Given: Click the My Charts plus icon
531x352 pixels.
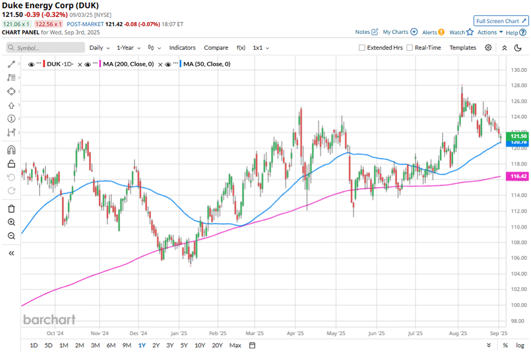Looking at the screenshot, I should (x=414, y=32).
